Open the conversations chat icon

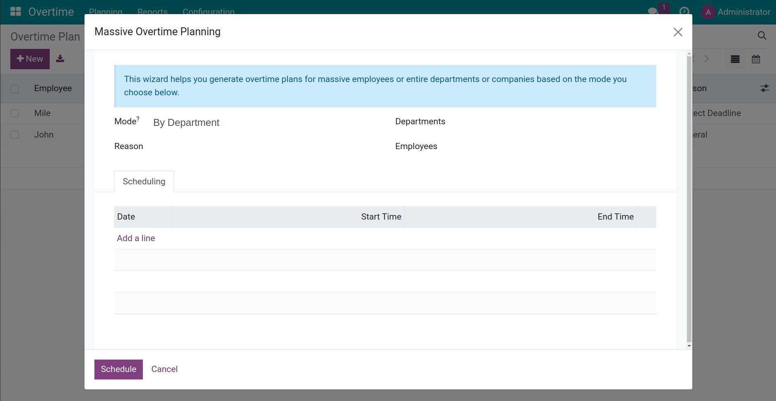pyautogui.click(x=653, y=12)
